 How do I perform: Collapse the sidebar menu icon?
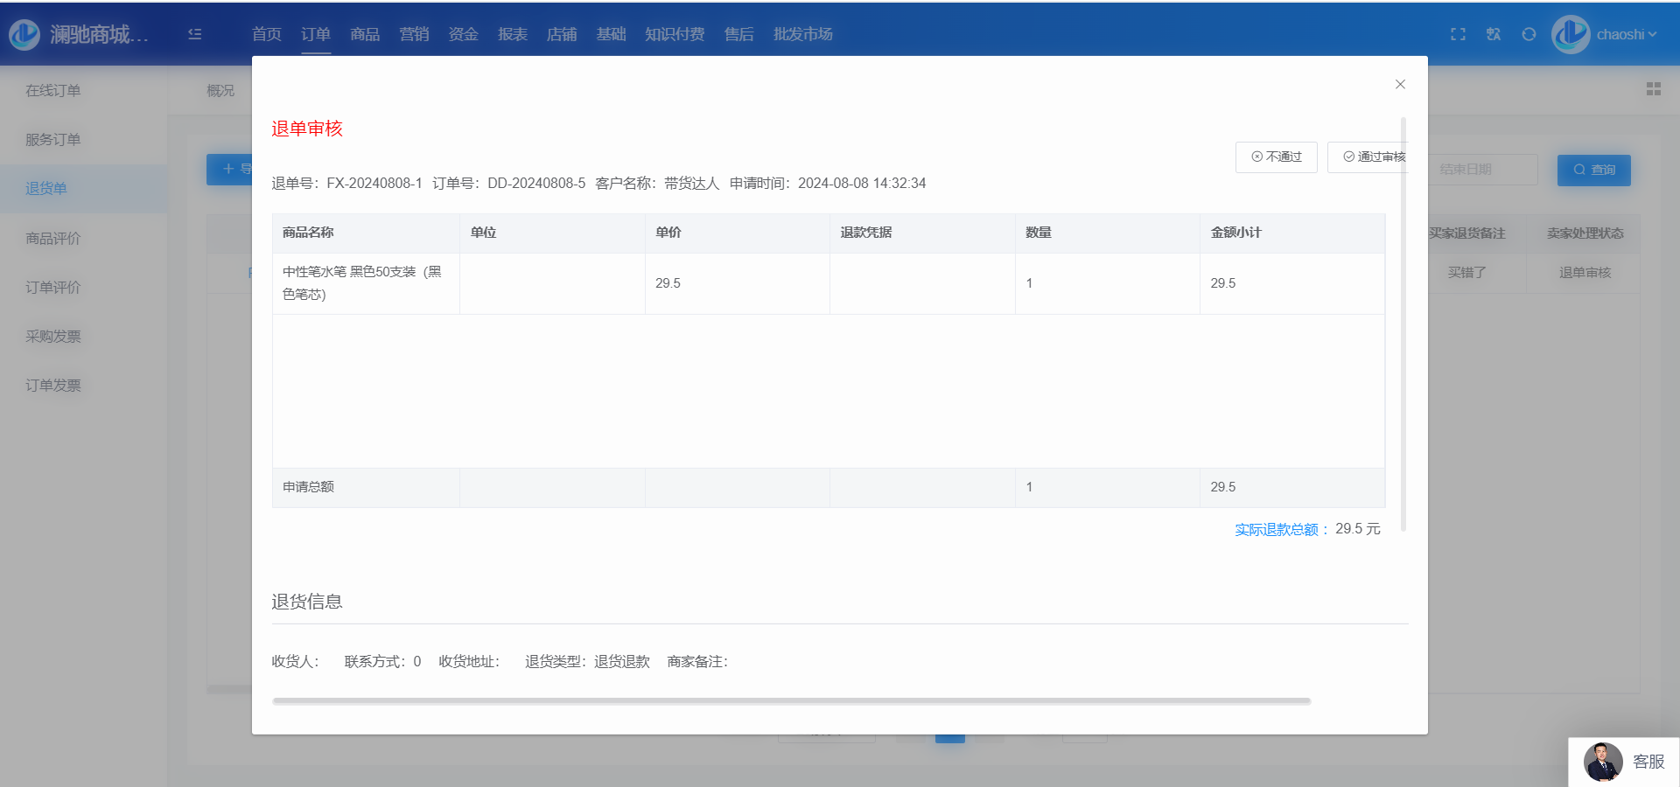(x=195, y=34)
